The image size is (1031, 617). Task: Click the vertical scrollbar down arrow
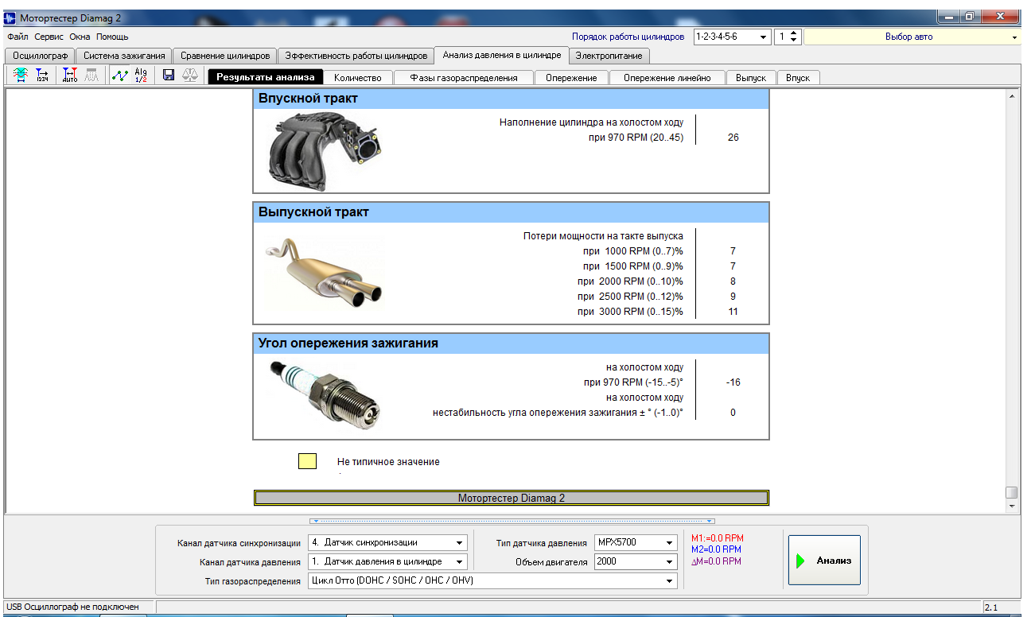1012,506
